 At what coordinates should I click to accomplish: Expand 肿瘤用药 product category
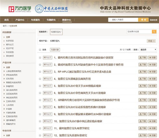(10, 86)
